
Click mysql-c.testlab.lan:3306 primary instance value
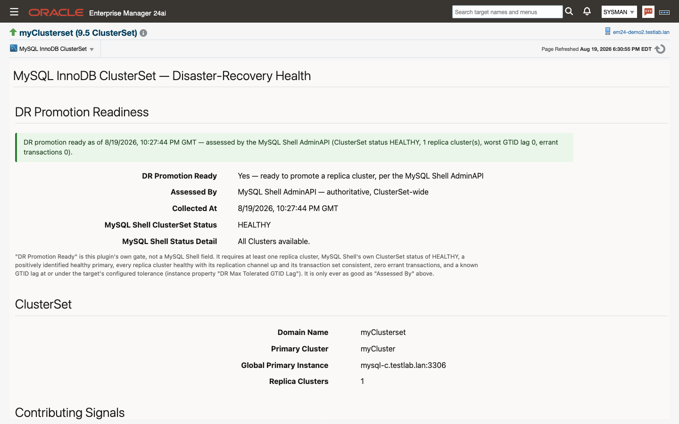(403, 366)
